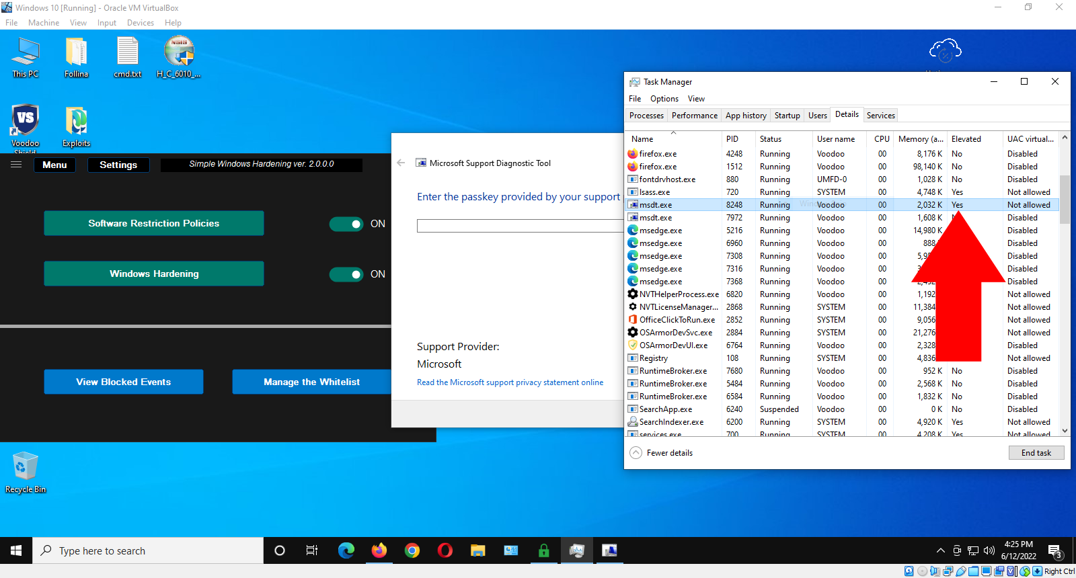
Task: Open the cmd.txt file icon
Action: click(127, 52)
